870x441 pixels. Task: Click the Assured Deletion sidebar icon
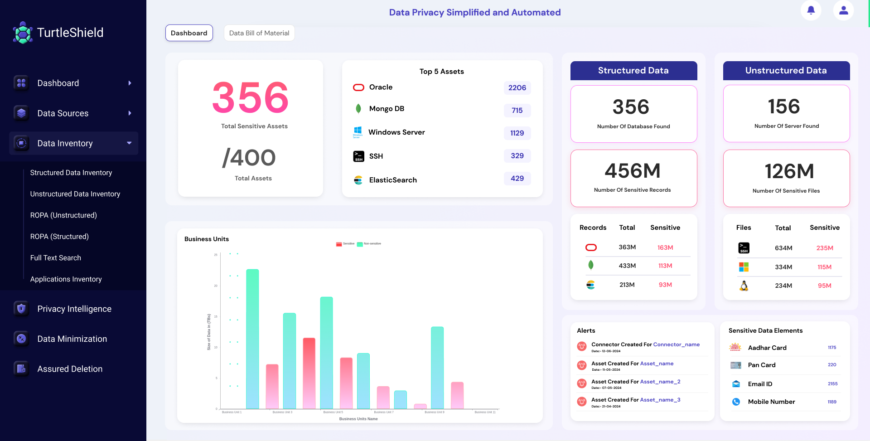click(x=21, y=368)
